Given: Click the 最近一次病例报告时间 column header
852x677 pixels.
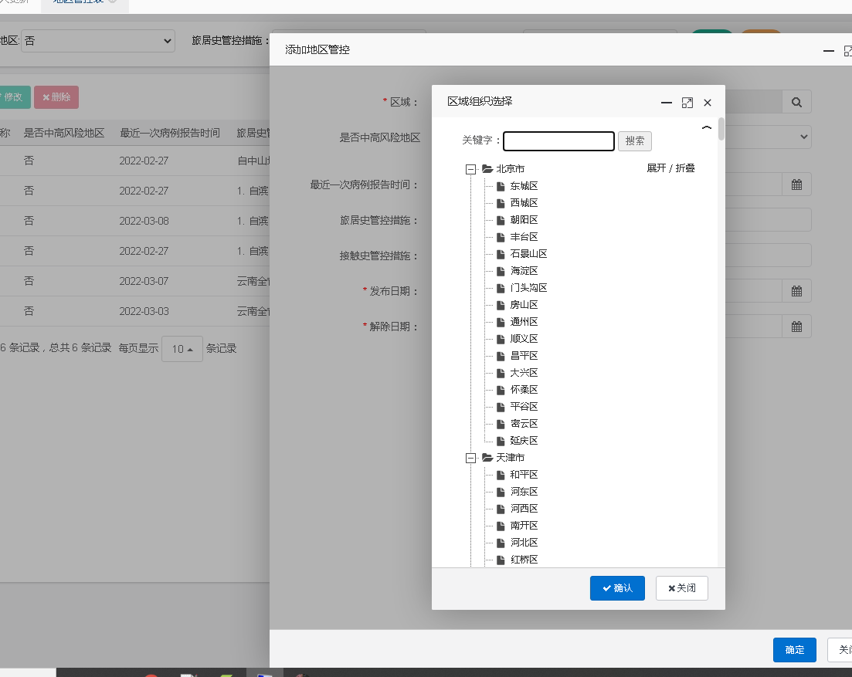Looking at the screenshot, I should [x=169, y=133].
